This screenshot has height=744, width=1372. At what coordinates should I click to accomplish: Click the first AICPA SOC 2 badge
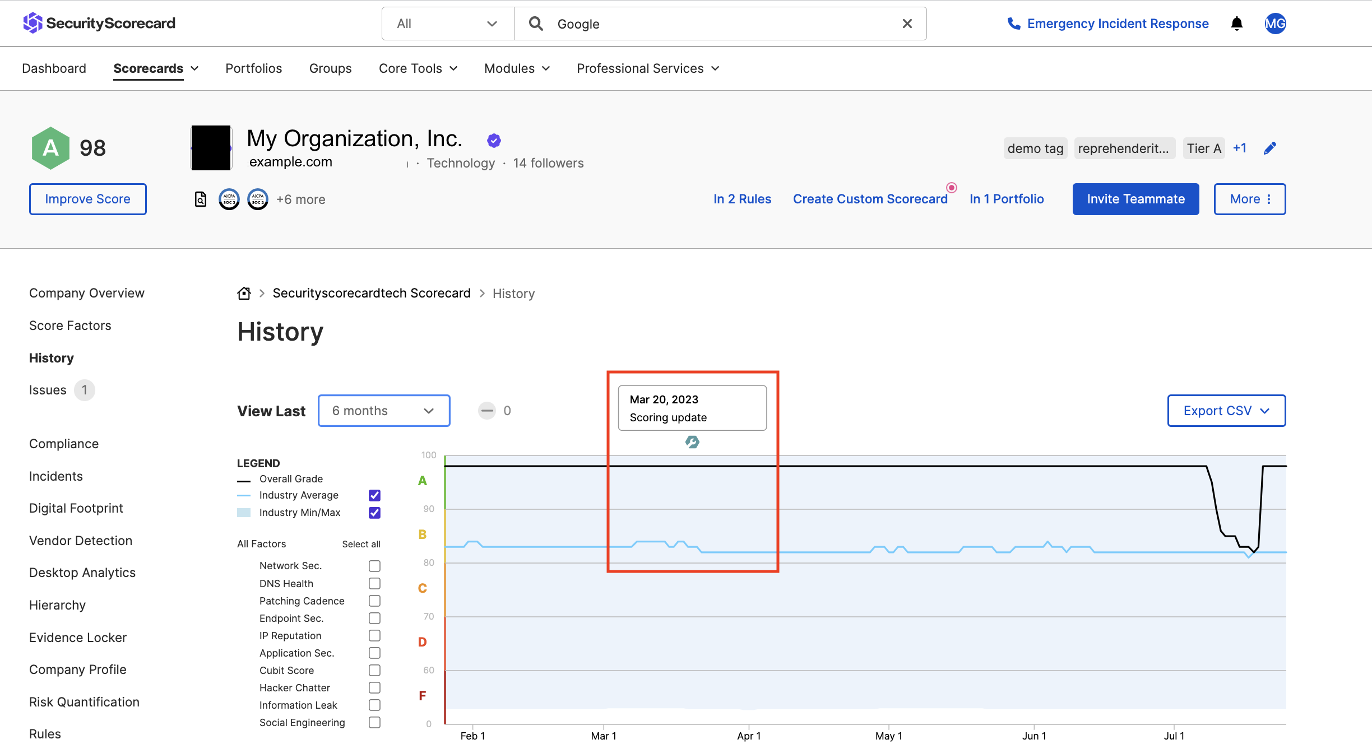pyautogui.click(x=229, y=199)
